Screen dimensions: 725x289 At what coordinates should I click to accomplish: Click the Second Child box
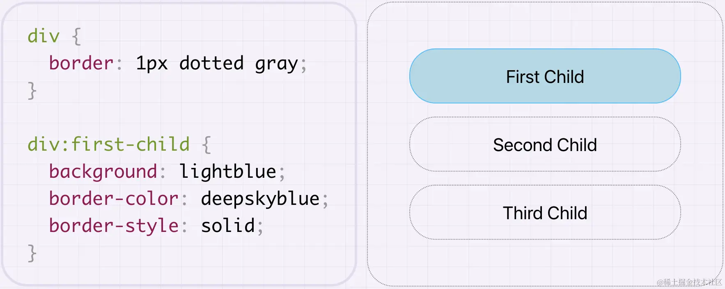click(545, 144)
